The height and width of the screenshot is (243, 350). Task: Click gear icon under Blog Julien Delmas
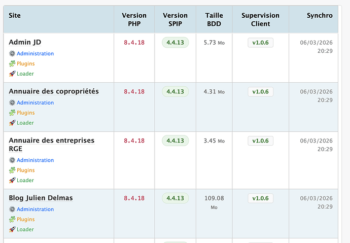tap(12, 209)
